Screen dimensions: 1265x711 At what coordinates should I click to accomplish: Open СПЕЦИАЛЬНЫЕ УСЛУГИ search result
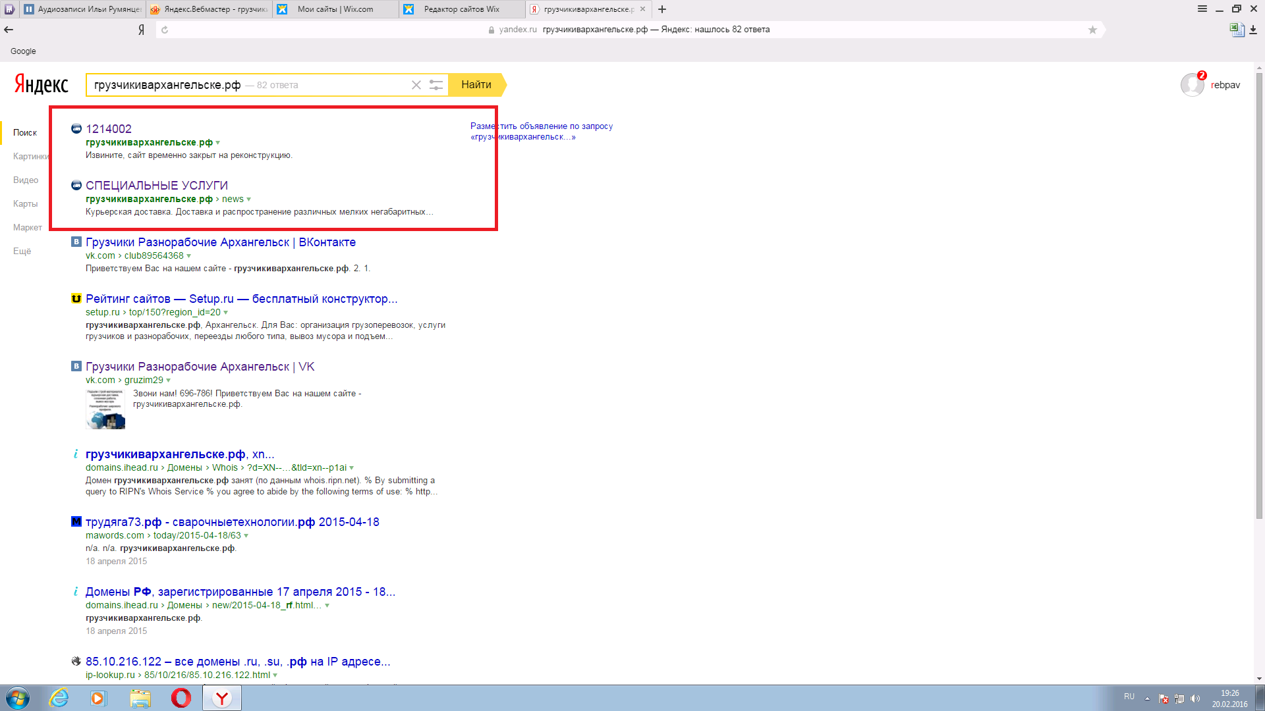click(157, 186)
